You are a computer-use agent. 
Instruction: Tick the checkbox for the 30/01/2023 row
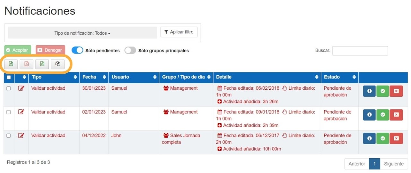coord(9,88)
